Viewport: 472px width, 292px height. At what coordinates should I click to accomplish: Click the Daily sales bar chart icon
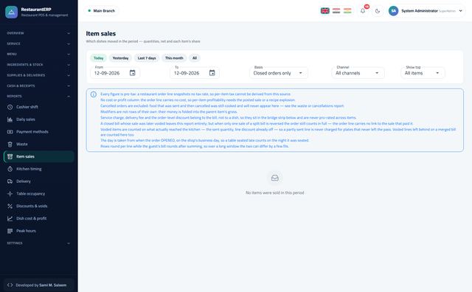(x=10, y=119)
